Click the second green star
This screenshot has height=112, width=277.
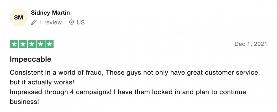[23, 44]
